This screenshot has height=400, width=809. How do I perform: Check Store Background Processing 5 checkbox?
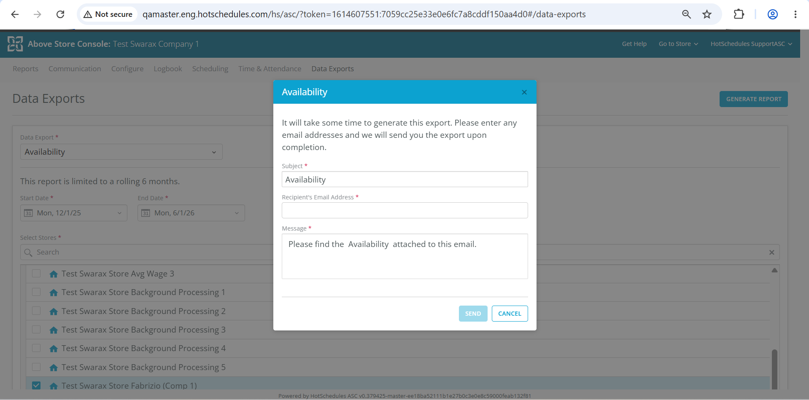pos(36,367)
